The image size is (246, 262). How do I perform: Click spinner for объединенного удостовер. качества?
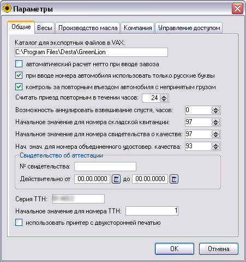[x=216, y=146]
